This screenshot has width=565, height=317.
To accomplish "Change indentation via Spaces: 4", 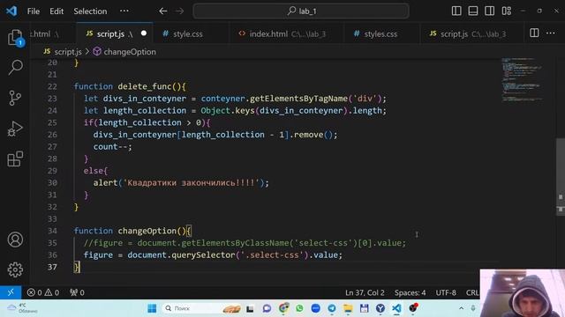I will [410, 292].
